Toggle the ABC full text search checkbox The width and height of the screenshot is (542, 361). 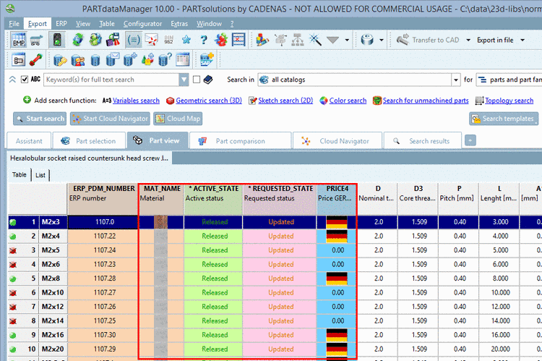24,80
